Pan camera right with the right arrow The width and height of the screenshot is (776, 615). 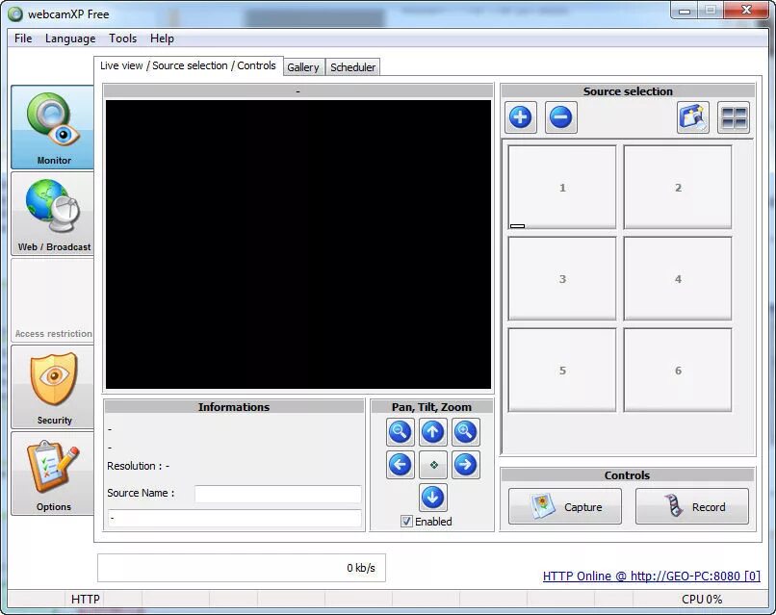tap(465, 465)
